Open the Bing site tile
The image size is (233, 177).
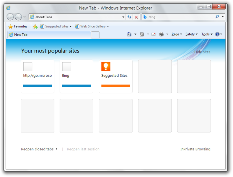[x=76, y=77]
